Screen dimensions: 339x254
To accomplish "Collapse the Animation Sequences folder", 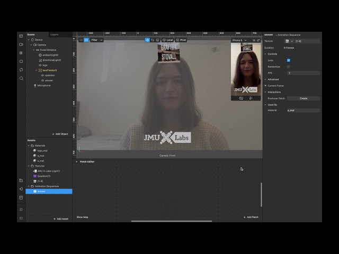I will click(x=29, y=186).
